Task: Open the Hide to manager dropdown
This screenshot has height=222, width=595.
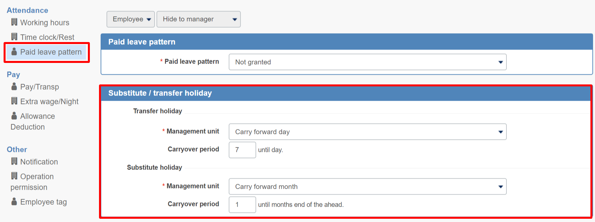Action: [x=199, y=19]
